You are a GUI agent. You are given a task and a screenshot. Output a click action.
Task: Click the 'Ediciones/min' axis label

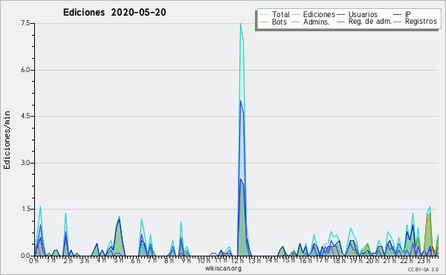7,140
